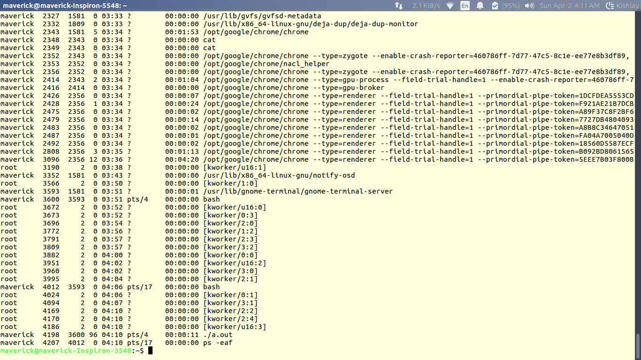Open the session menu icon beside Kishlay
Viewport: 641px width, 360px height.
tap(610, 6)
